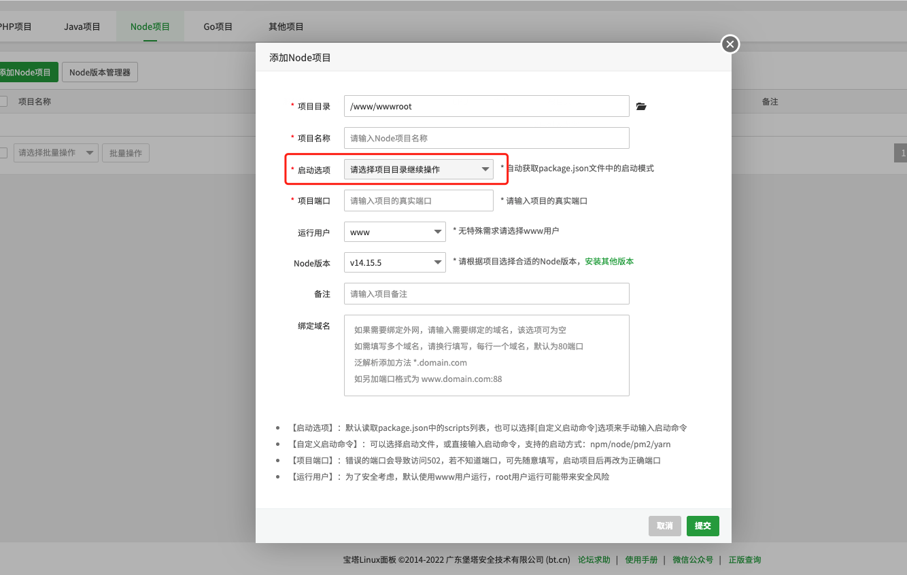
Task: Switch to the Java项目 tab
Action: point(82,27)
